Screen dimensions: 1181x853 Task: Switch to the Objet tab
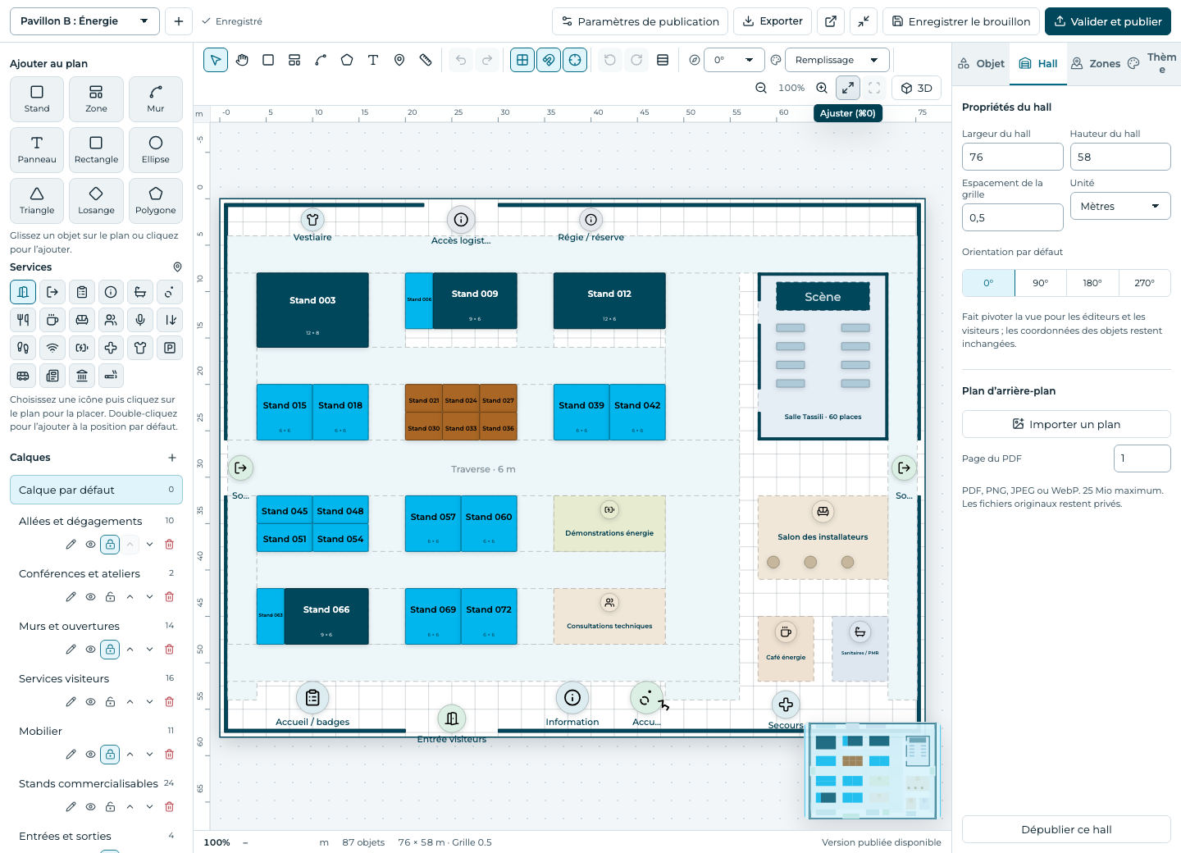[981, 63]
